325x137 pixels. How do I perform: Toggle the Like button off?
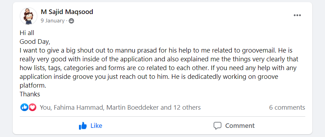pos(91,126)
